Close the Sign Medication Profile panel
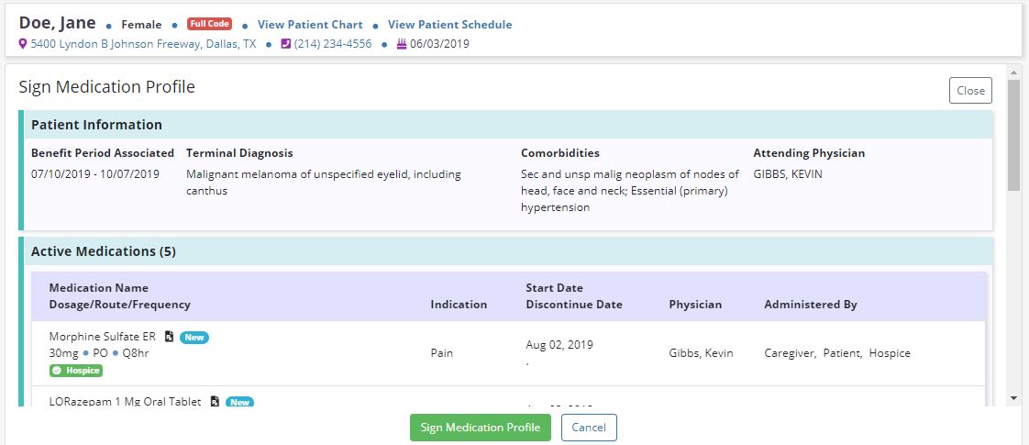This screenshot has width=1029, height=445. (970, 90)
